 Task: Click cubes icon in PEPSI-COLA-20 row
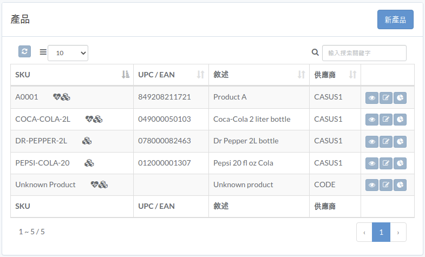[x=89, y=163]
